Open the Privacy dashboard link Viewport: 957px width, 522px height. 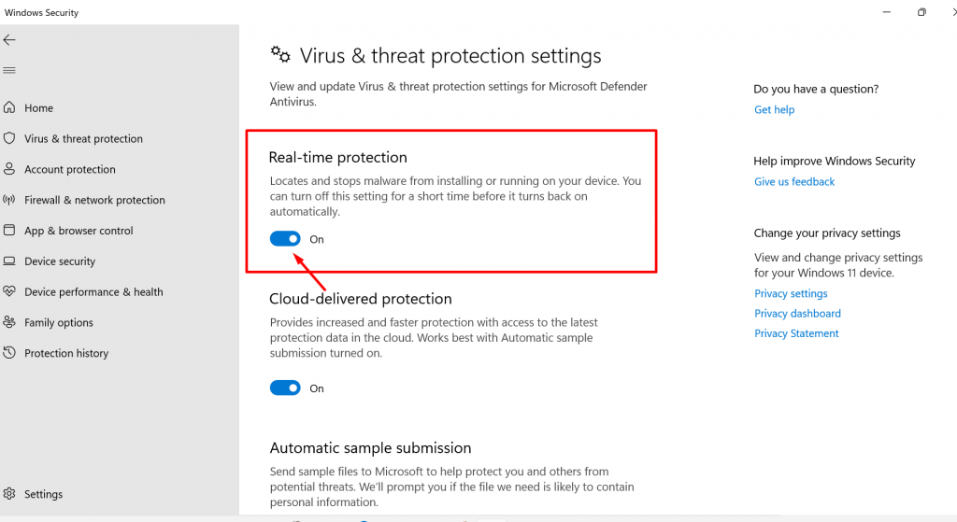(797, 314)
